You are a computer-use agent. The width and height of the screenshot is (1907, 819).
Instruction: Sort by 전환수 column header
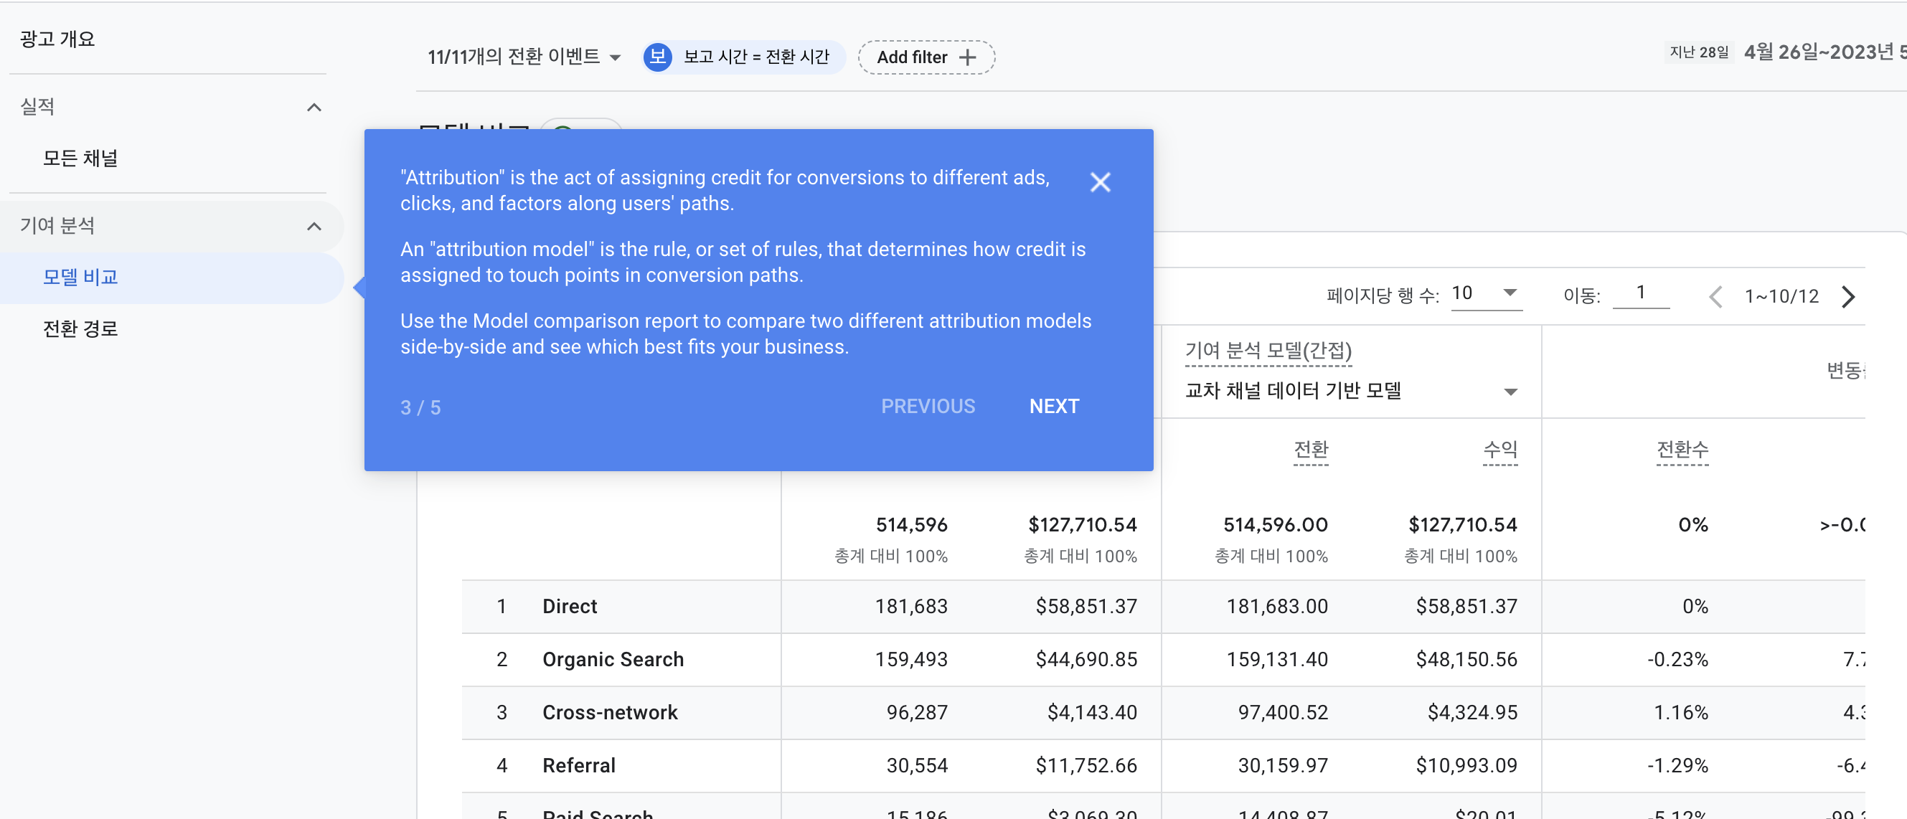pyautogui.click(x=1682, y=449)
